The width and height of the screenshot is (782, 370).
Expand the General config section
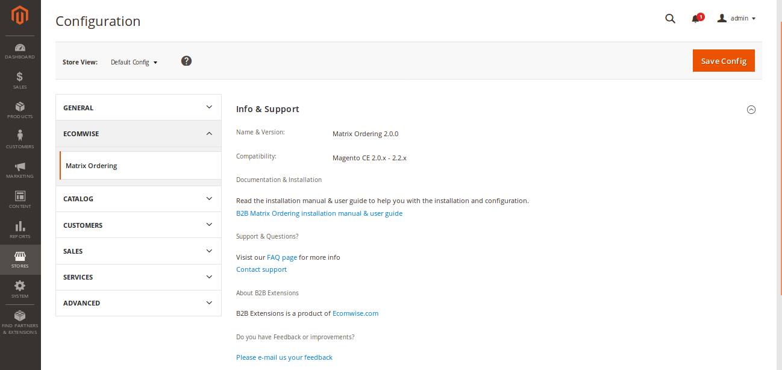tap(138, 107)
